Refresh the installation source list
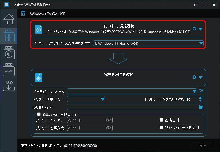This screenshot has width=220, height=152. click(x=194, y=29)
